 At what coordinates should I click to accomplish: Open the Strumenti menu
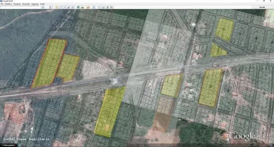point(26,4)
